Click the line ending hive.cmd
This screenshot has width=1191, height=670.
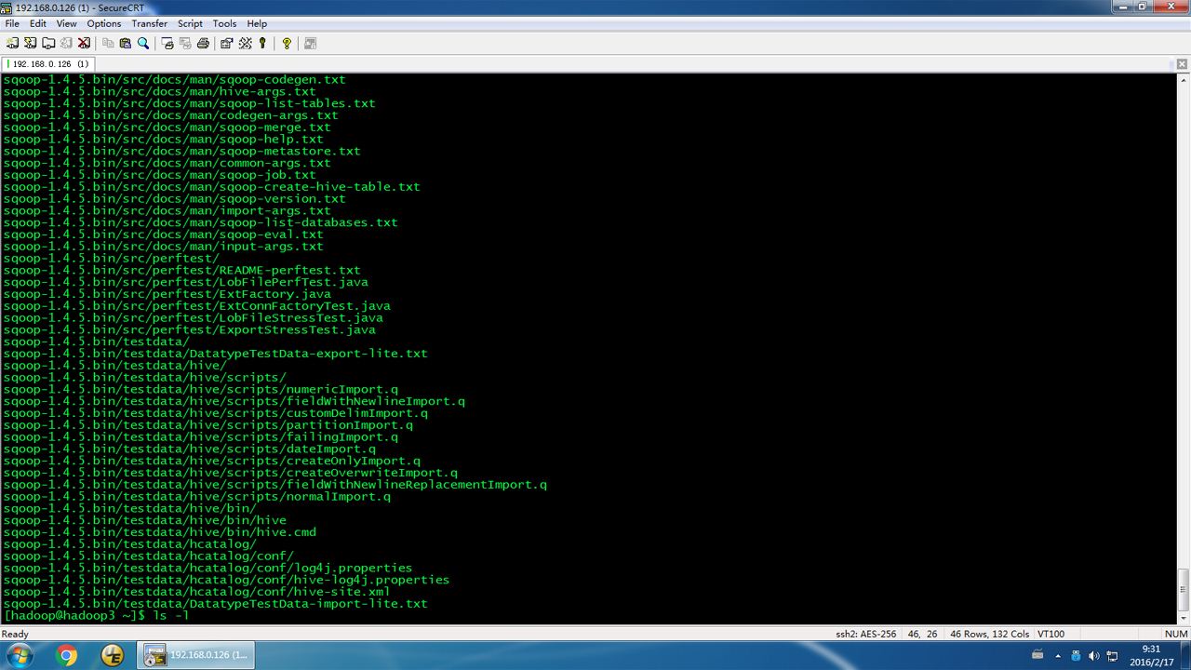coord(159,532)
